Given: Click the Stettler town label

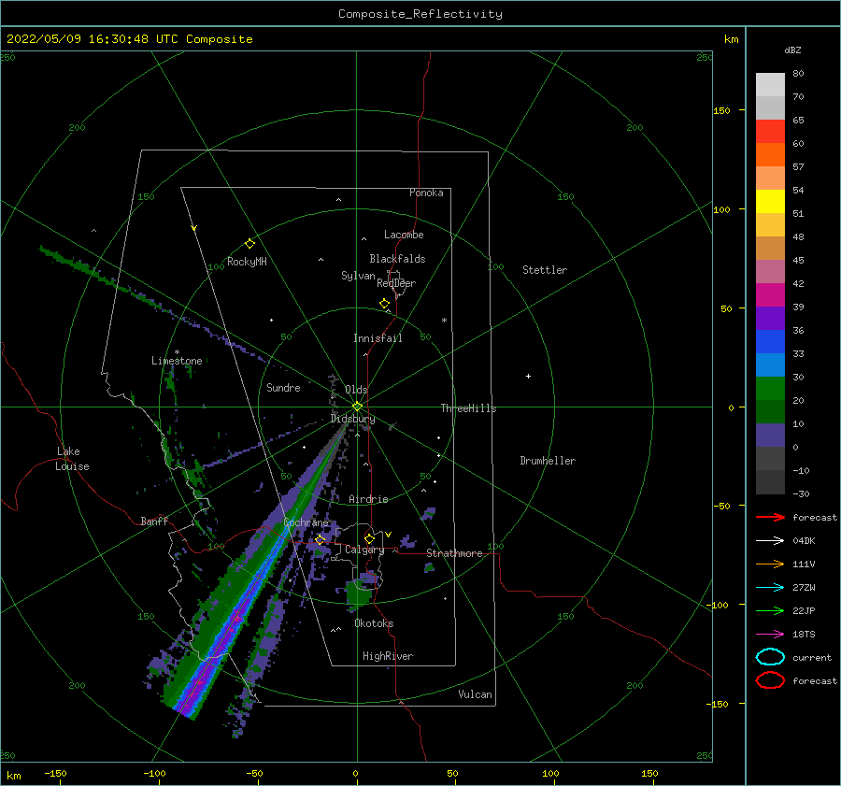Looking at the screenshot, I should (545, 270).
